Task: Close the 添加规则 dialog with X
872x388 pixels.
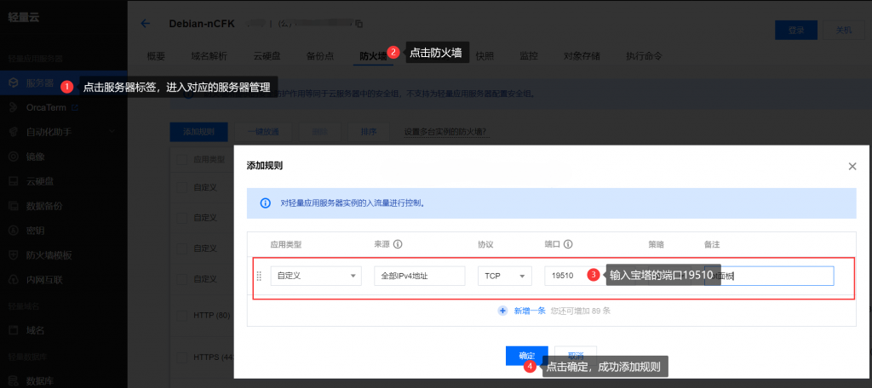Action: (852, 166)
